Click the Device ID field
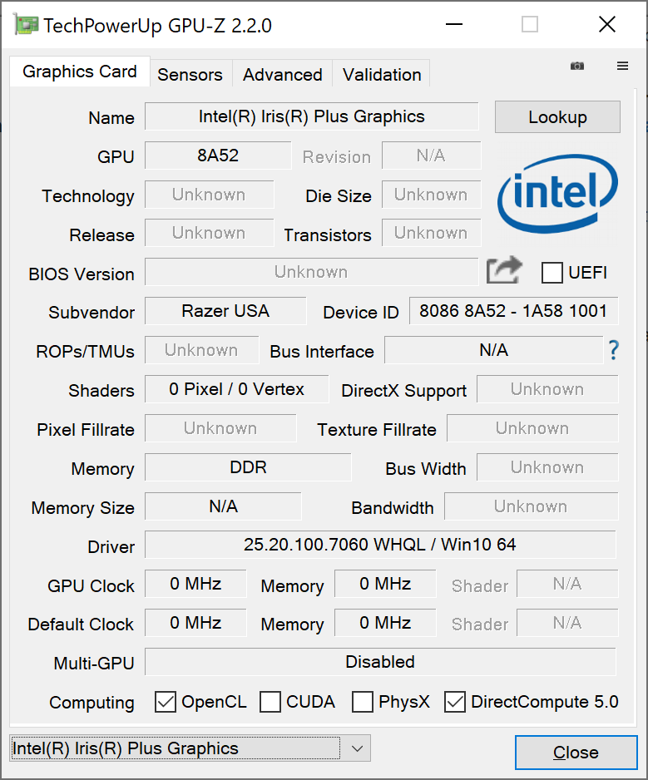The image size is (648, 780). [x=513, y=311]
